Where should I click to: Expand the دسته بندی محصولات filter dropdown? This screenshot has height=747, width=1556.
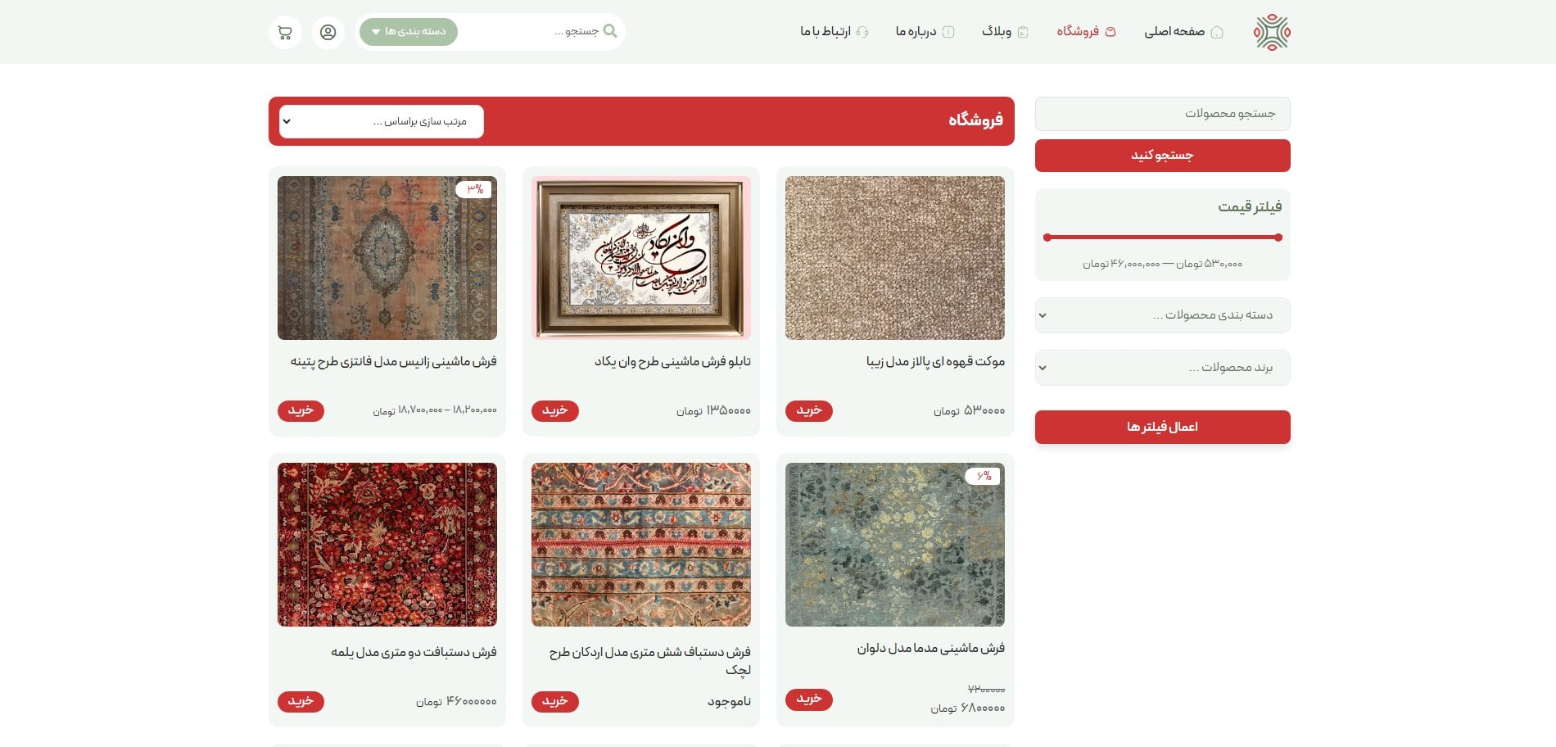coord(1163,315)
